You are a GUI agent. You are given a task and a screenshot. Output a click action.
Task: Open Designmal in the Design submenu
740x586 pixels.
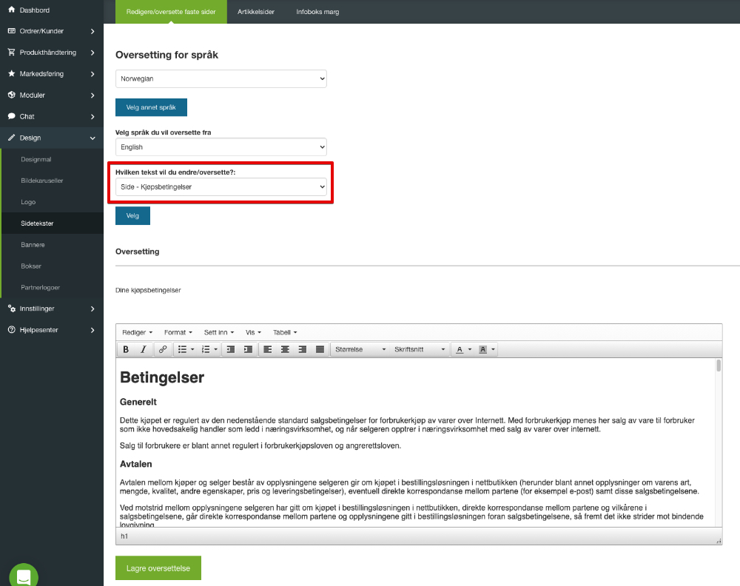pos(36,160)
